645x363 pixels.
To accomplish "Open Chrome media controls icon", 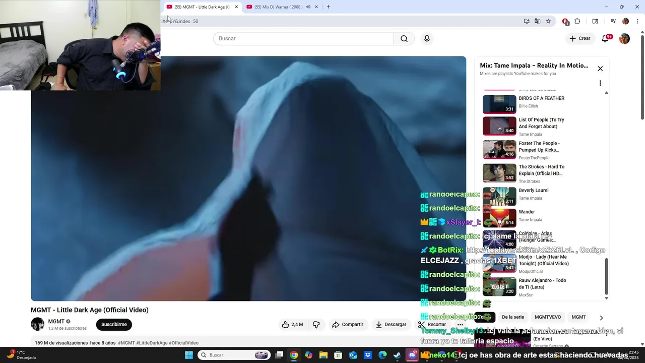I will (x=613, y=21).
